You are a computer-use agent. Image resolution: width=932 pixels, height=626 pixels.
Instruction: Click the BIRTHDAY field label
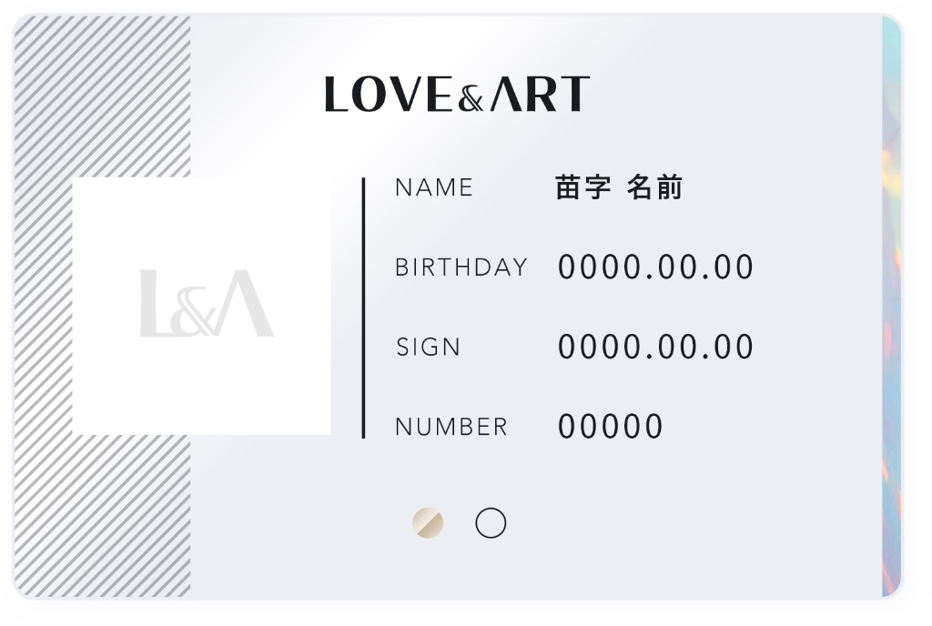(x=461, y=268)
